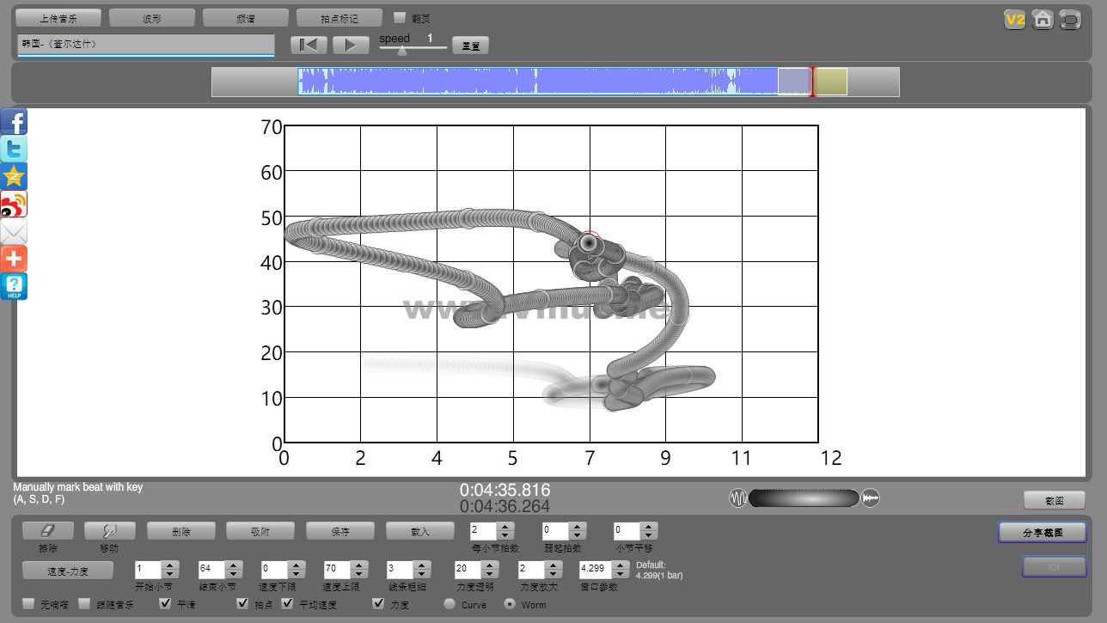Go to home via house icon
Image resolution: width=1107 pixels, height=623 pixels.
click(1043, 19)
